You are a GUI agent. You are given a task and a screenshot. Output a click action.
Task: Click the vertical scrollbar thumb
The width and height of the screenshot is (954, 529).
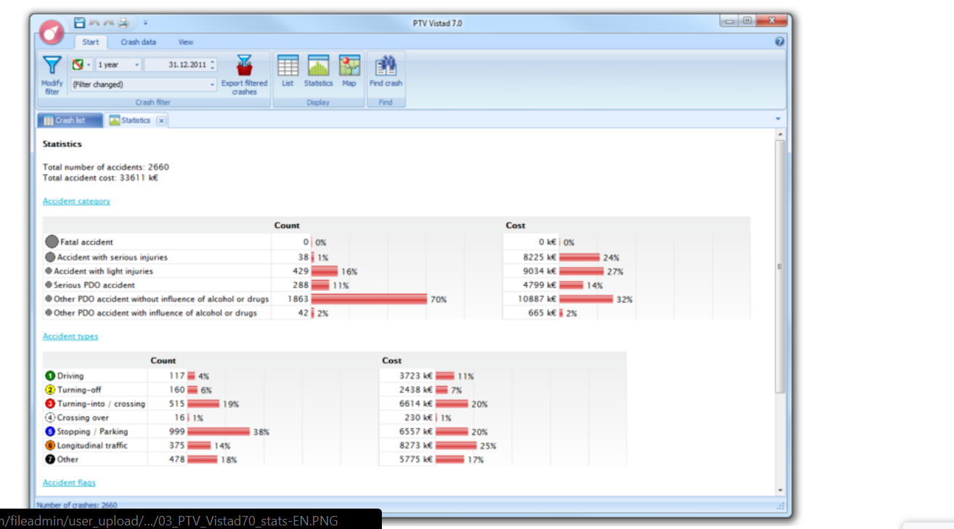pyautogui.click(x=780, y=266)
